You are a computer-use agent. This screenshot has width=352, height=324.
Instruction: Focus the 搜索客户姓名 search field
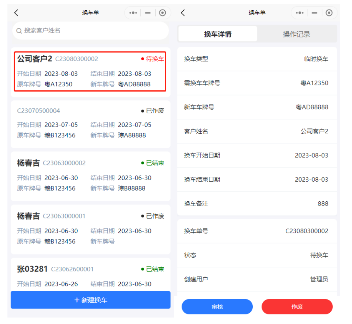tap(94, 31)
